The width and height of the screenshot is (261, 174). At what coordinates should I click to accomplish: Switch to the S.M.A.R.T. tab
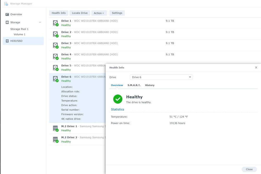(134, 85)
